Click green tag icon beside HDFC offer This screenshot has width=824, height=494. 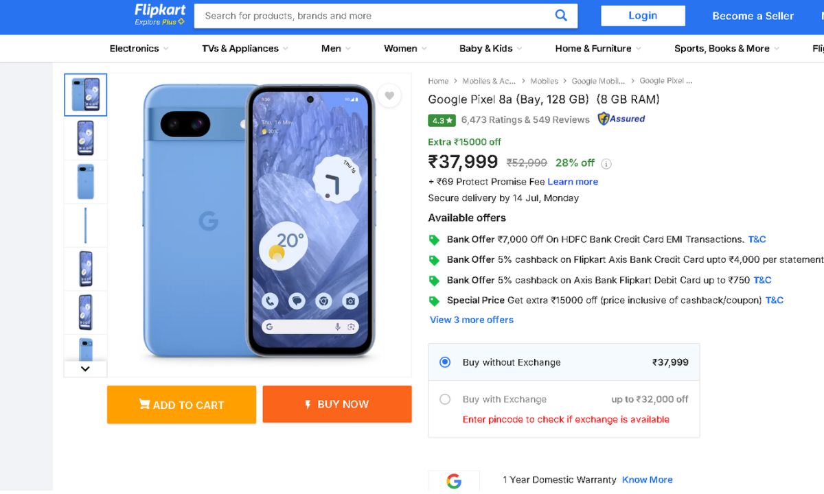click(x=434, y=240)
